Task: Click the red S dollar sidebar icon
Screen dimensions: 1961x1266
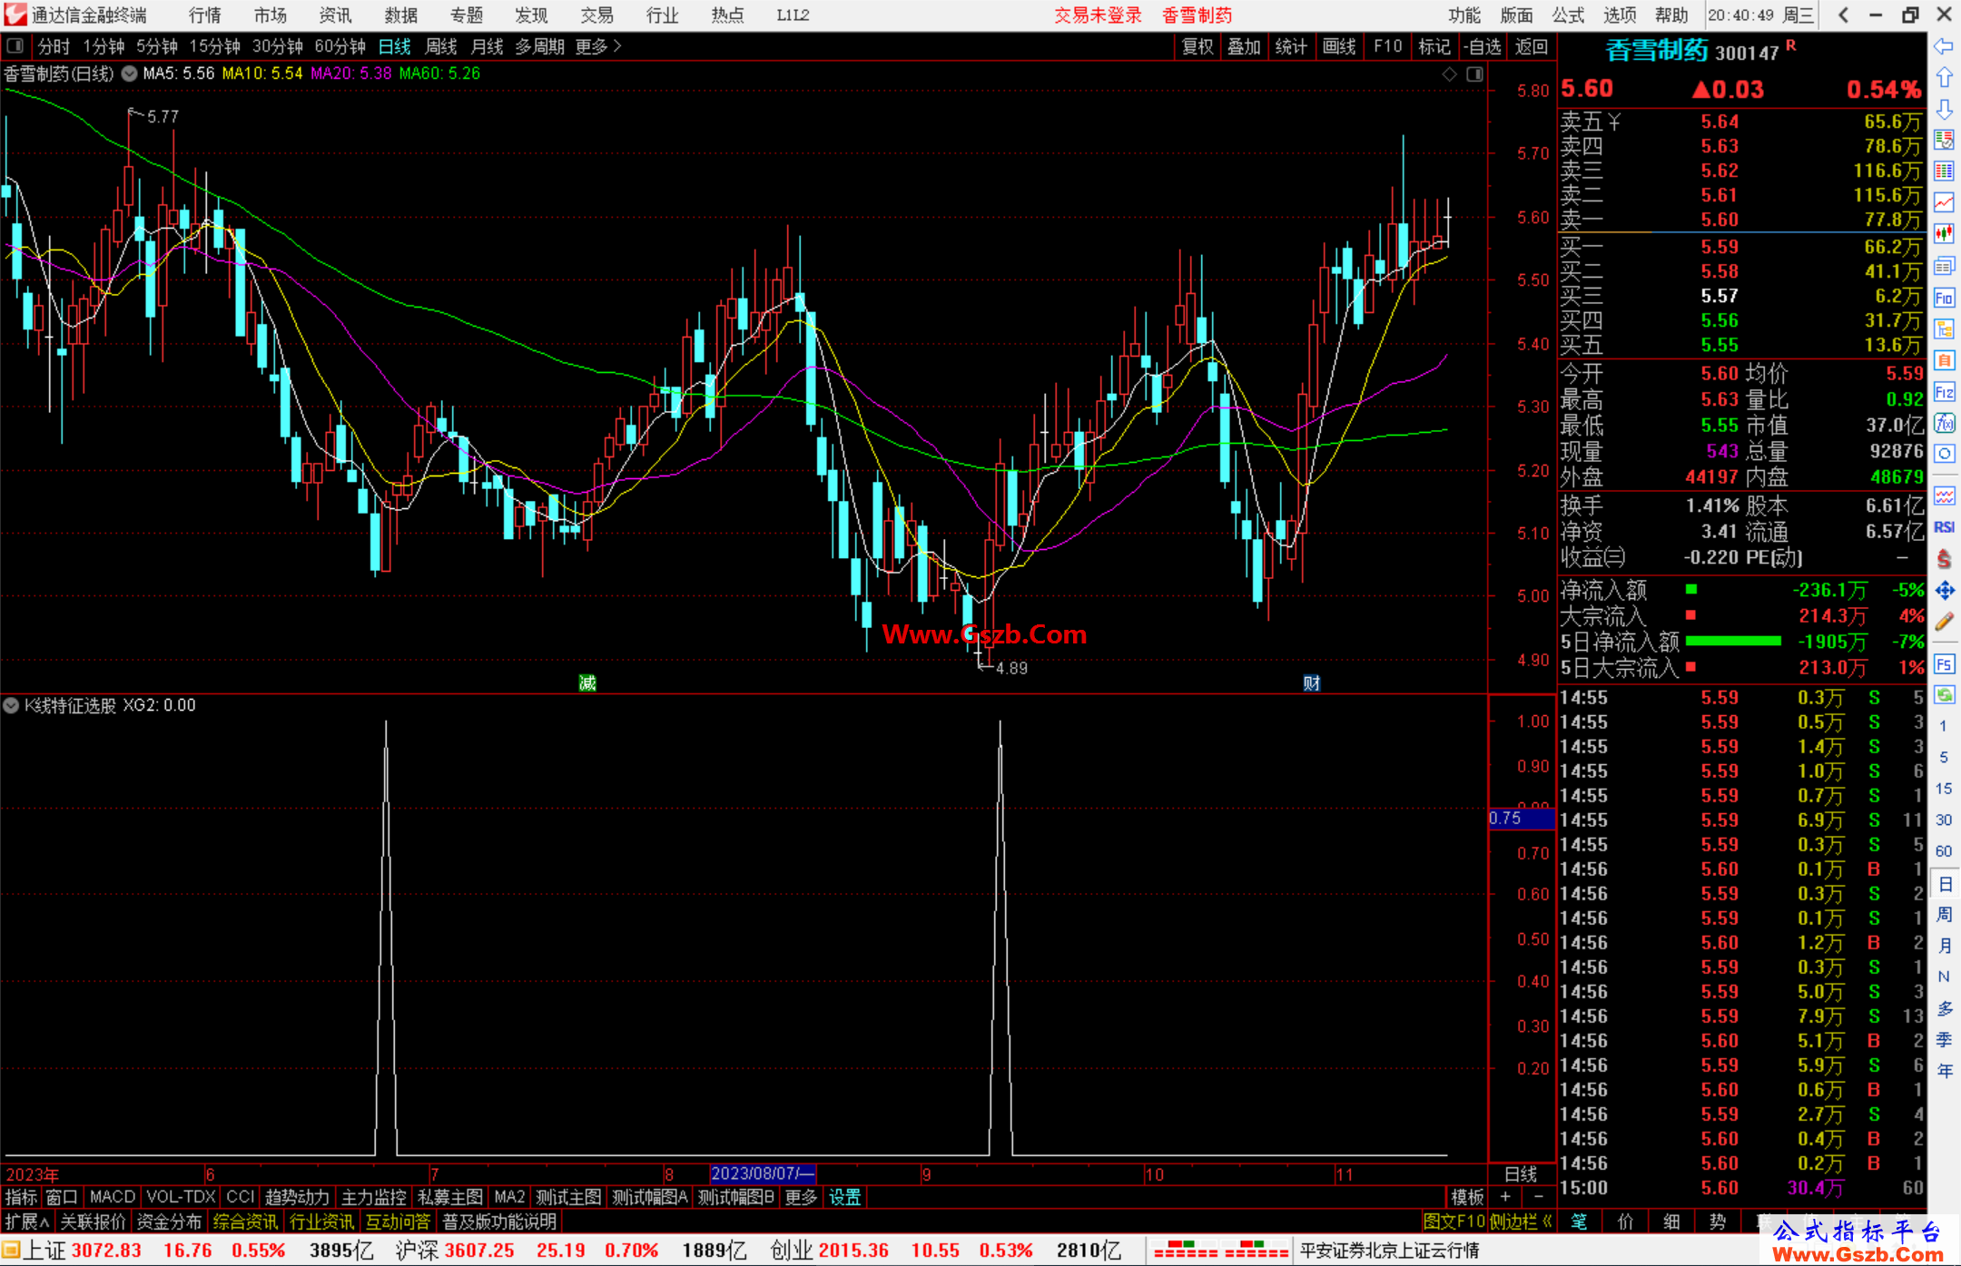Action: click(x=1944, y=559)
